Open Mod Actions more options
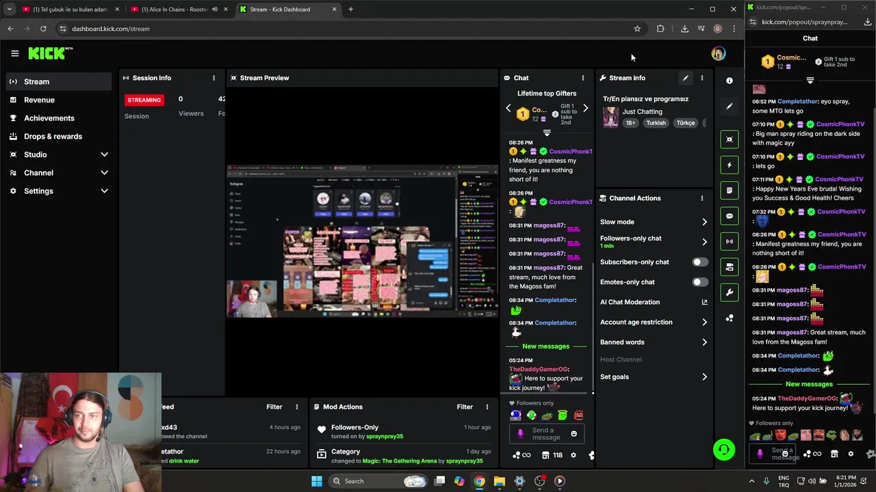Image resolution: width=876 pixels, height=492 pixels. (x=487, y=407)
